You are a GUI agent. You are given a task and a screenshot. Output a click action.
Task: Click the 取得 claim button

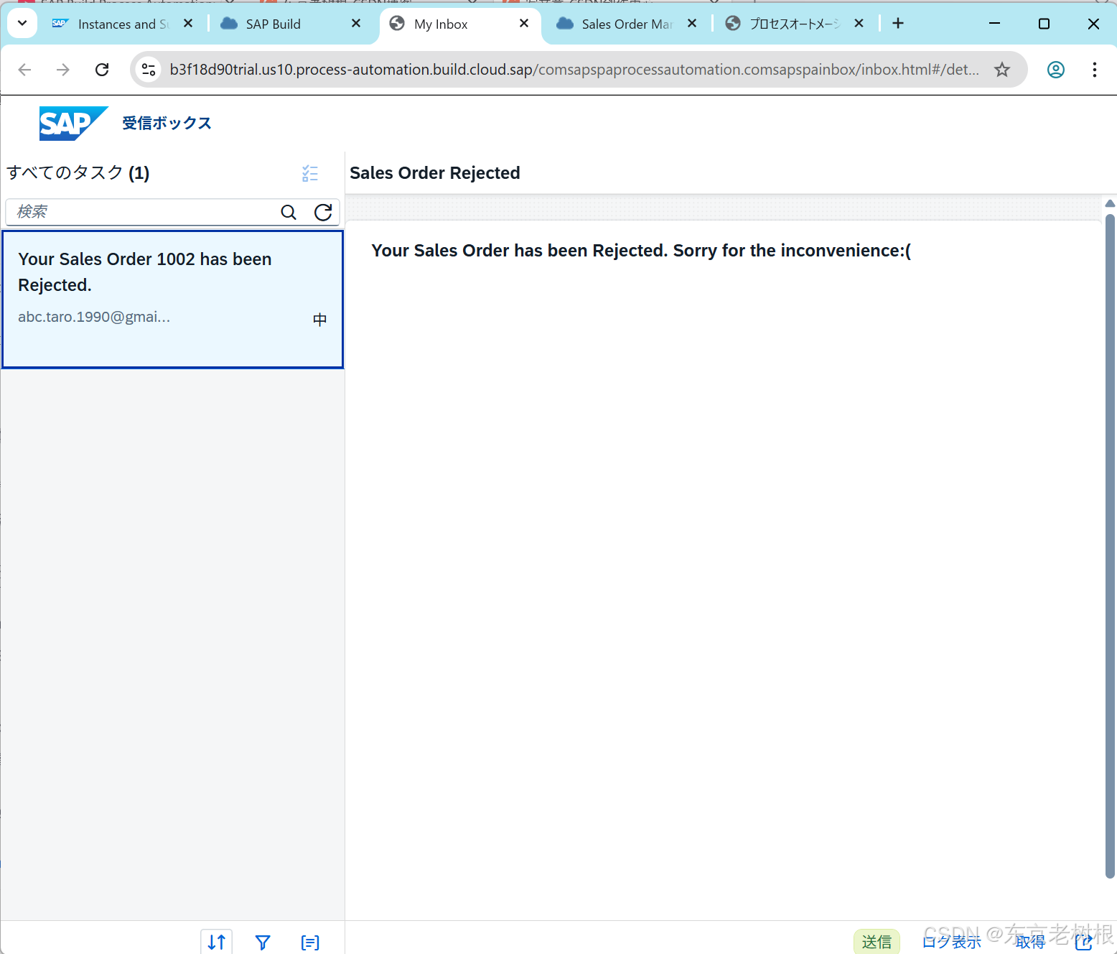tap(1030, 942)
